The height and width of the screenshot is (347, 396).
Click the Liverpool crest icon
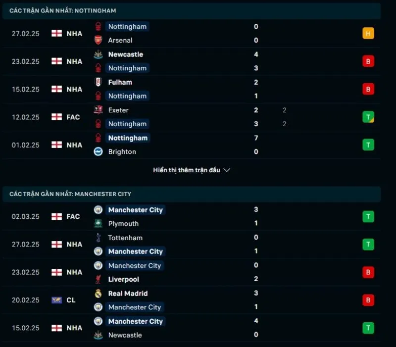coord(99,279)
